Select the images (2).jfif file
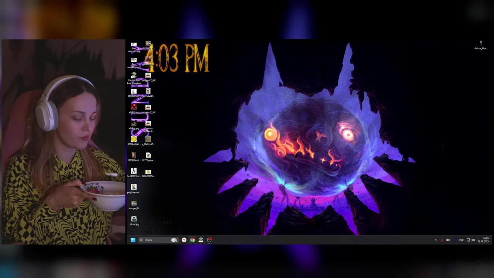Viewport: 494px width, 278px height. pos(148,109)
